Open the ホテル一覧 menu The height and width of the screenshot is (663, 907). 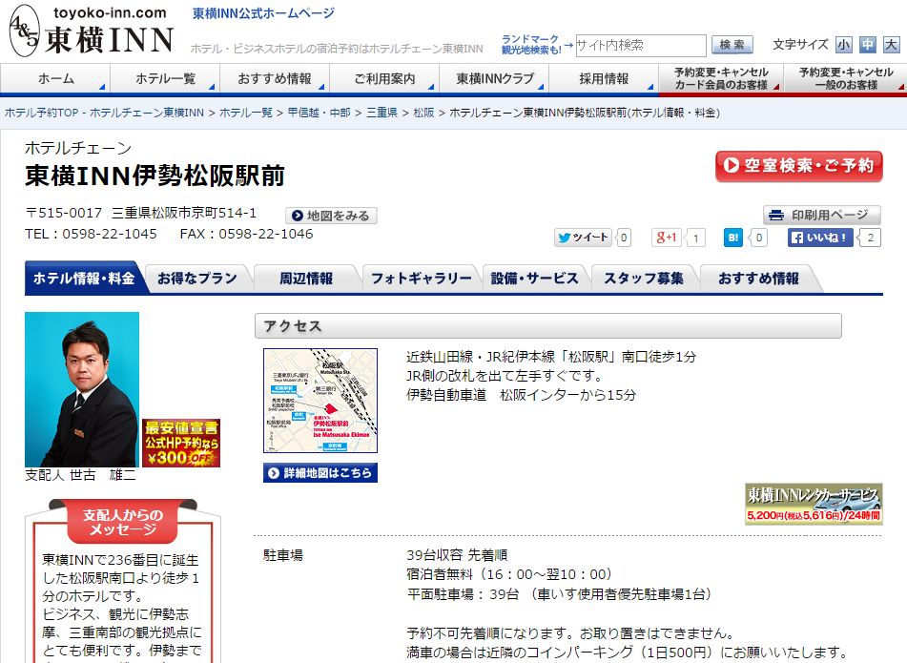coord(165,79)
